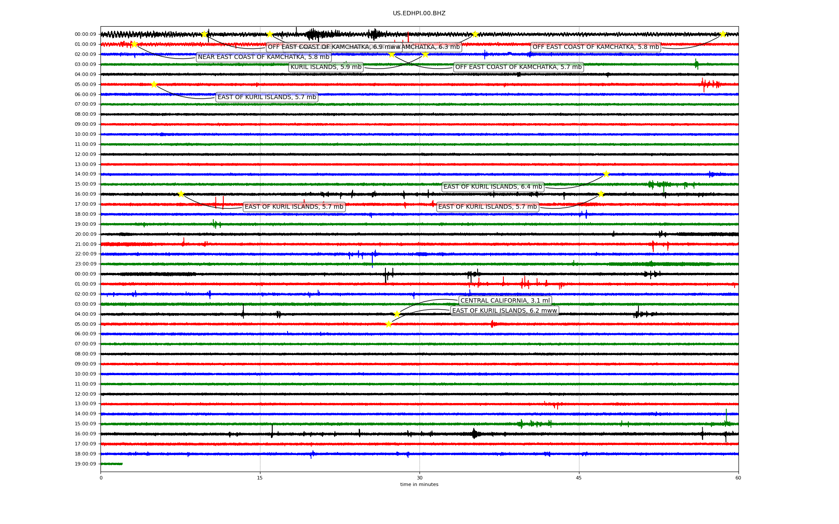Click the star linked to OFF EAST COAST OF KAMCHATKA 5.7 mb
Image resolution: width=839 pixels, height=524 pixels.
[392, 54]
